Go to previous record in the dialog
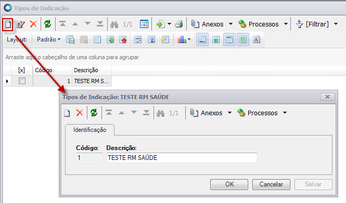 click(121, 113)
